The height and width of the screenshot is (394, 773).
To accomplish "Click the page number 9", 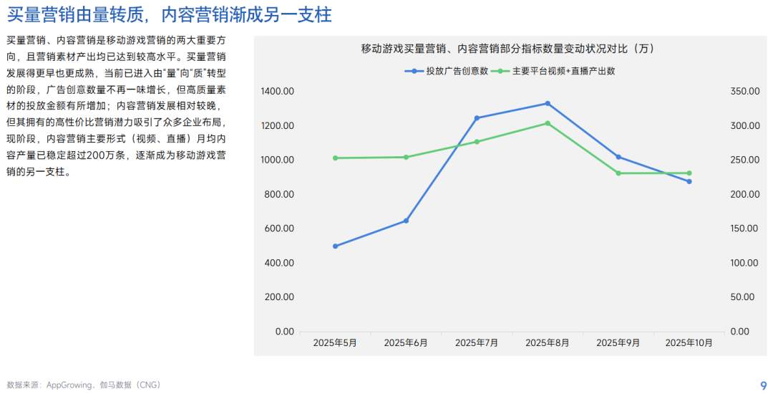I will tap(763, 385).
